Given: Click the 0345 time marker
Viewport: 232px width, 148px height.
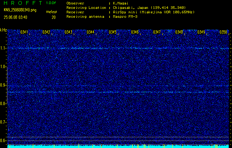Looking at the screenshot, I should coord(112,32).
